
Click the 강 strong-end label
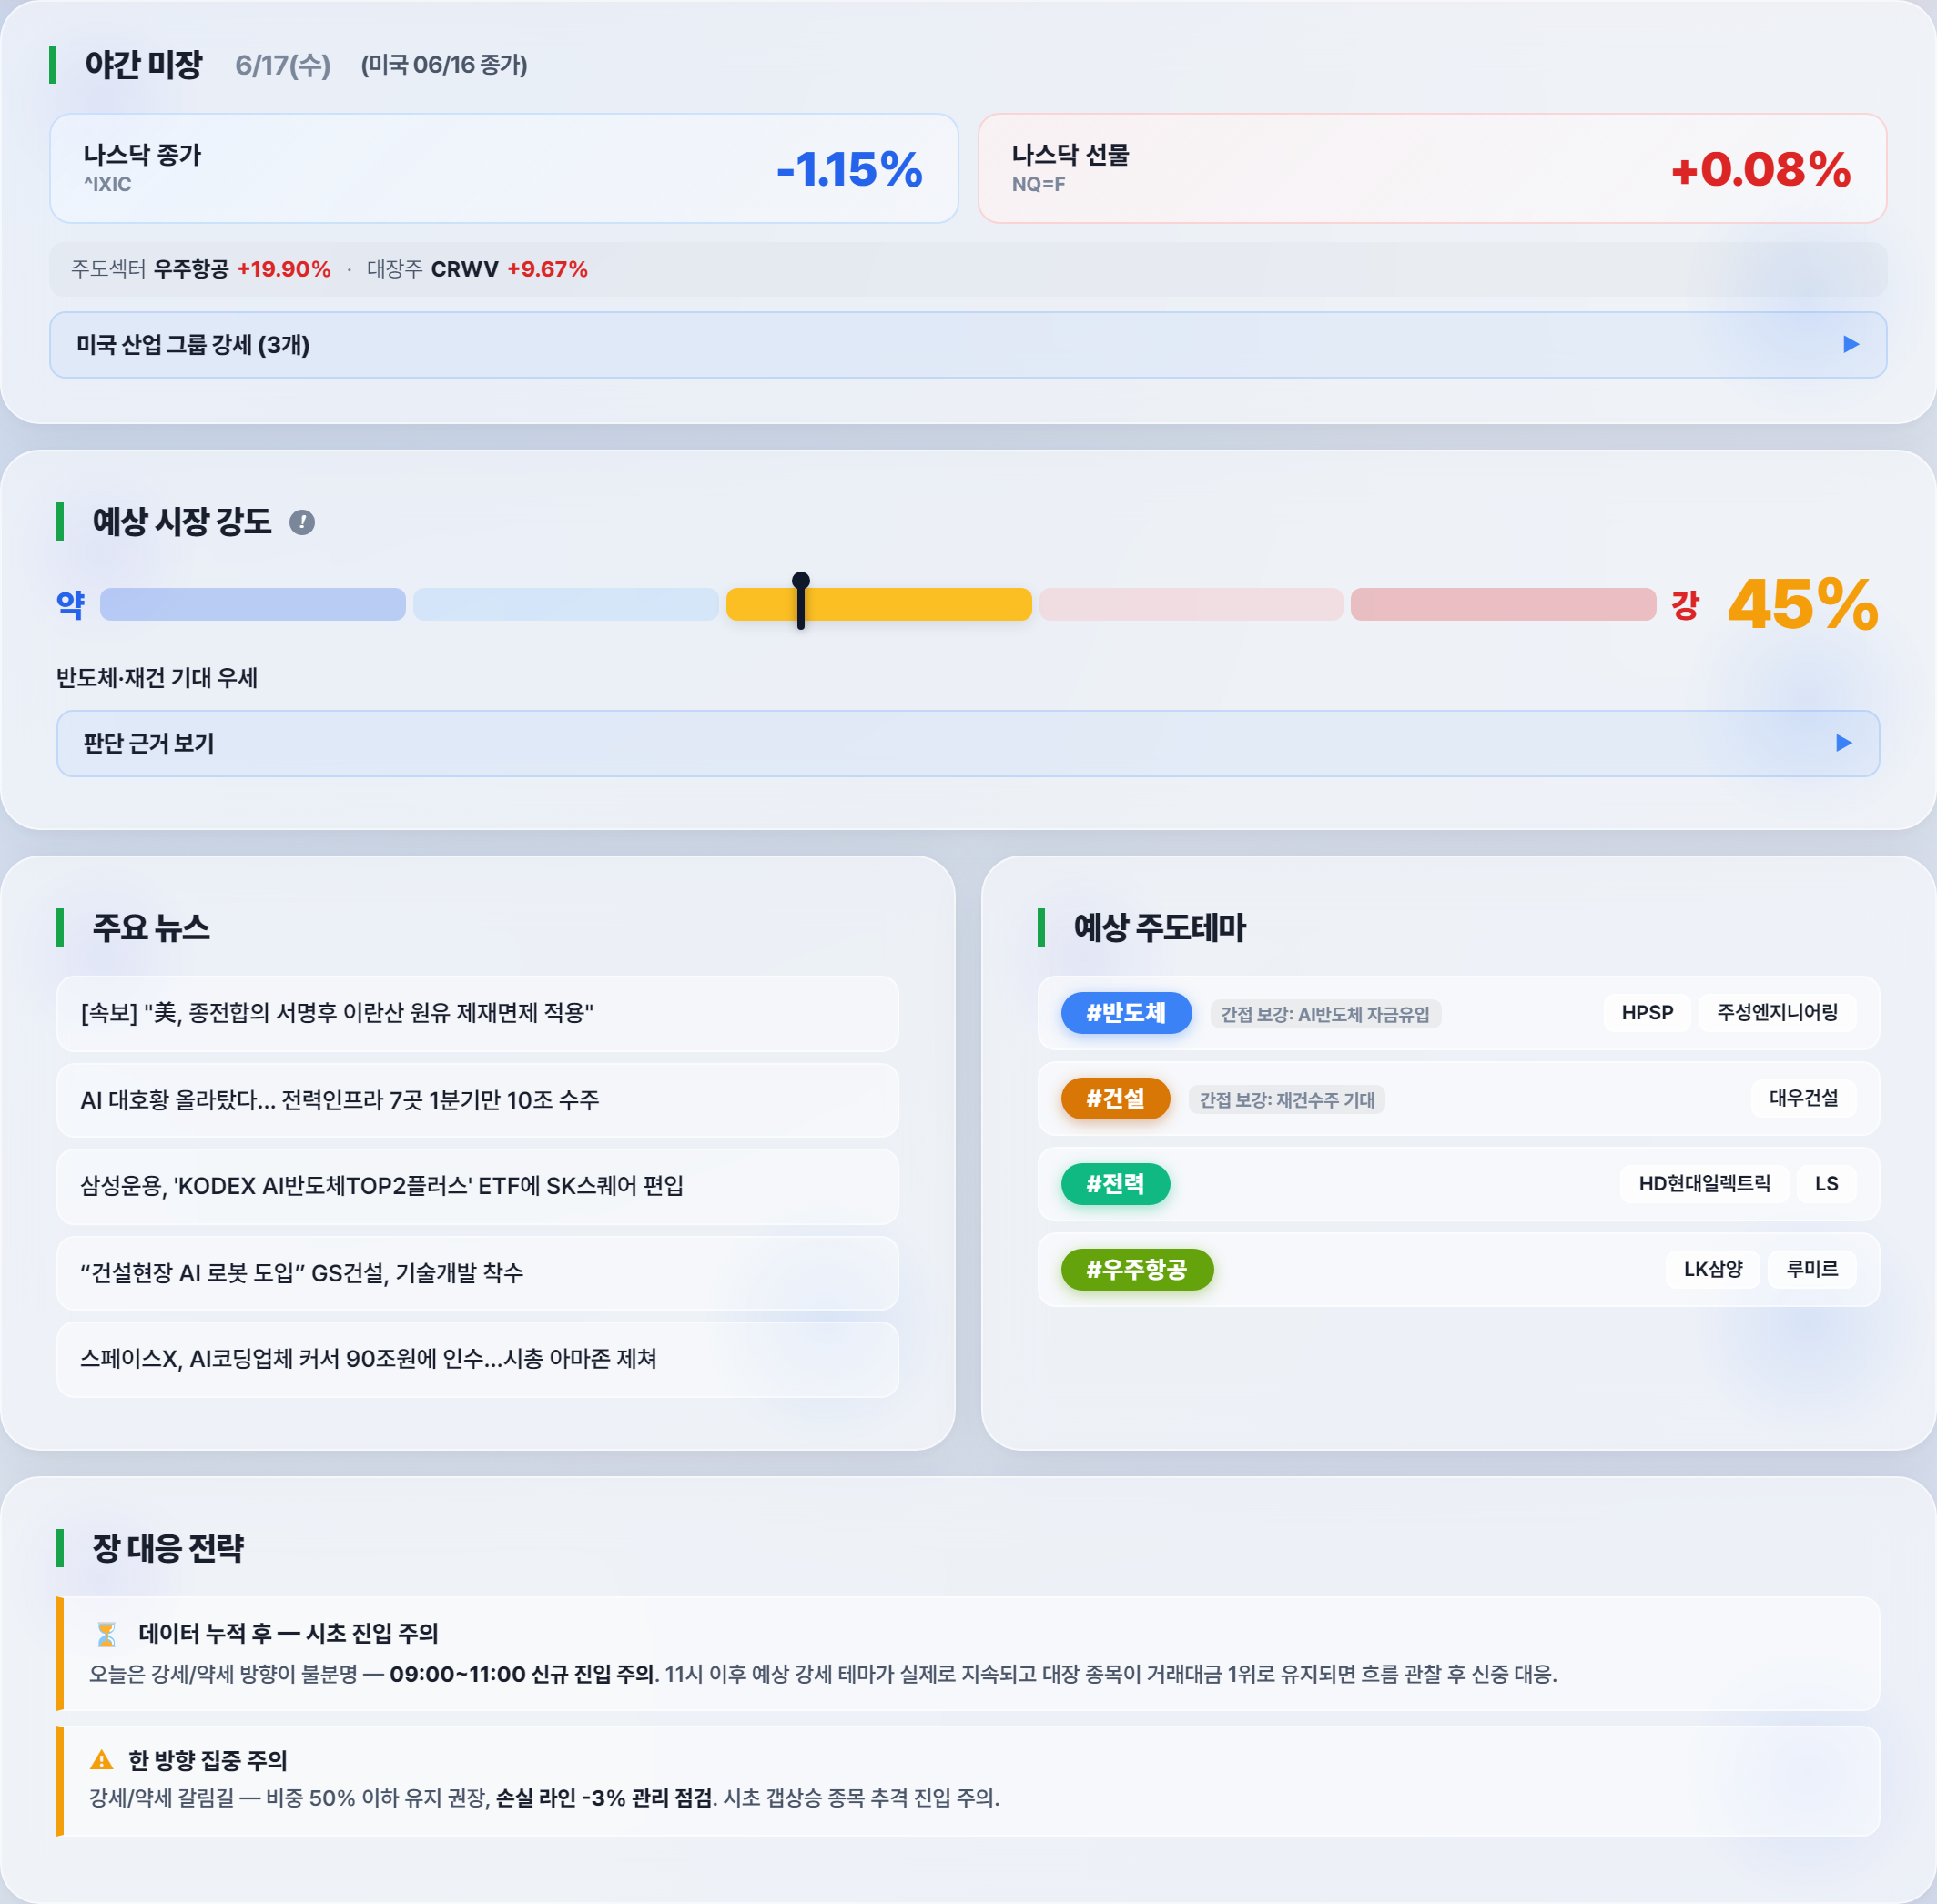(x=1685, y=604)
